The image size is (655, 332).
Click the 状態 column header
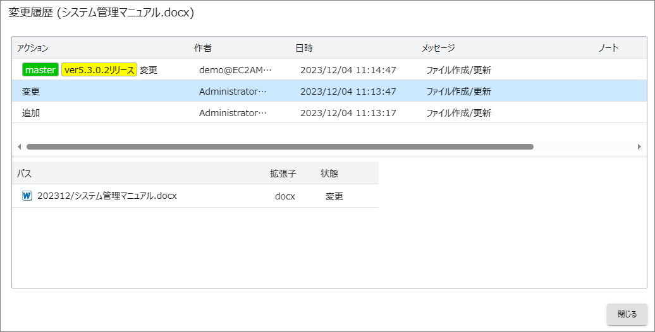coord(329,173)
